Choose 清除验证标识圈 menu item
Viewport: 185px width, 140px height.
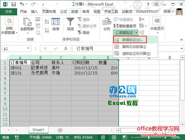[x=135, y=54]
